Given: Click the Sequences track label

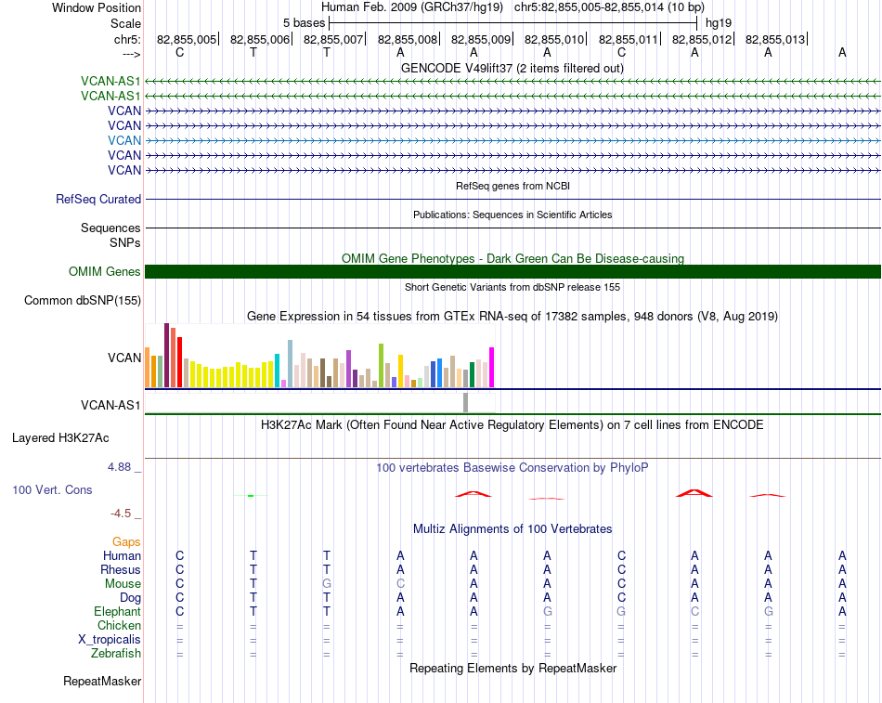Looking at the screenshot, I should [110, 228].
